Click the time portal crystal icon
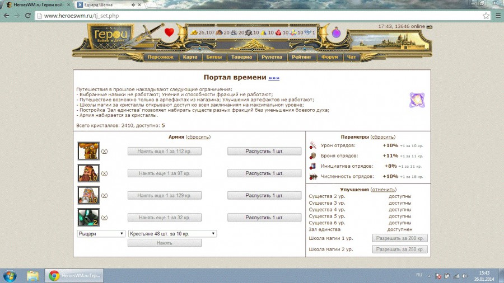 (416, 100)
